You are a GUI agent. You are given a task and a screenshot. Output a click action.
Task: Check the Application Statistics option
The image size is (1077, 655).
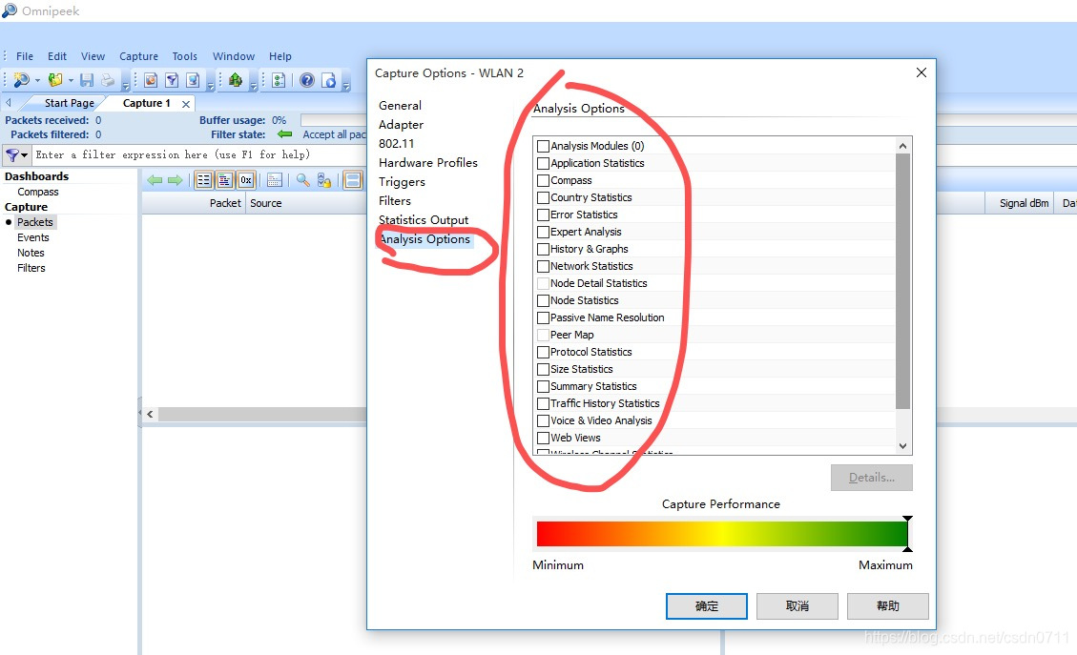coord(543,163)
